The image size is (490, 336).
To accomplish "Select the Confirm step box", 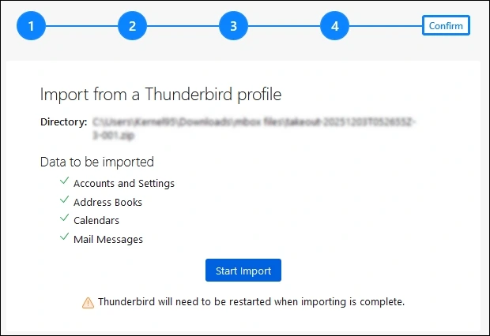I will [446, 25].
